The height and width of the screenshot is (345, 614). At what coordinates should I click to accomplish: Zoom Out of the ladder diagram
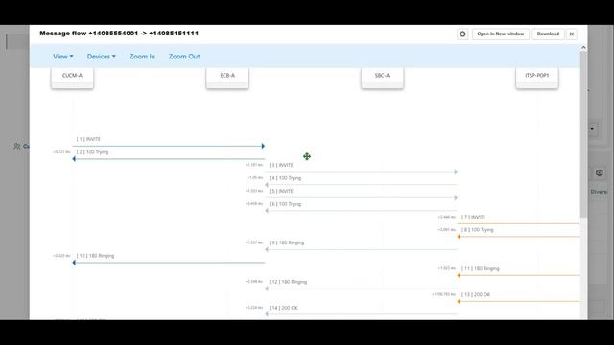point(184,57)
